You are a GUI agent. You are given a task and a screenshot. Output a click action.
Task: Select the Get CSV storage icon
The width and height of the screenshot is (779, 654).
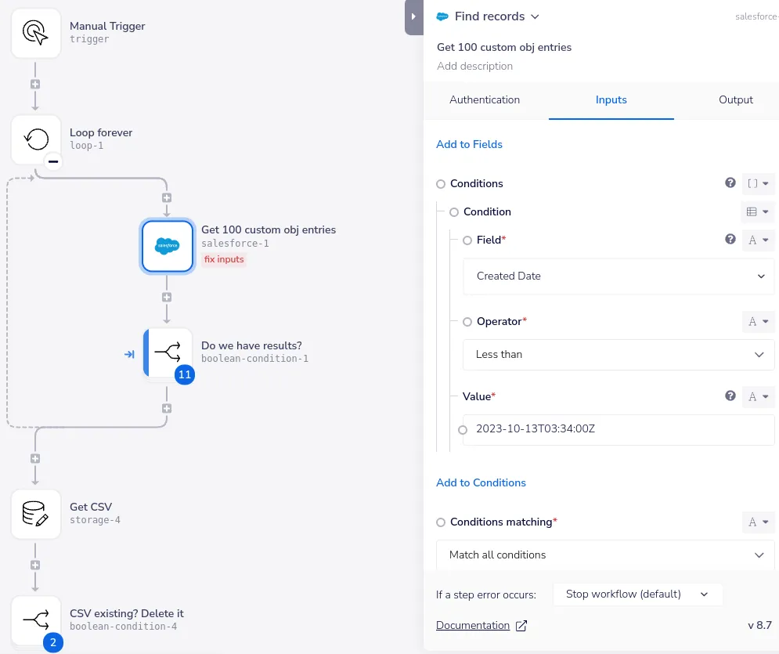click(x=36, y=514)
